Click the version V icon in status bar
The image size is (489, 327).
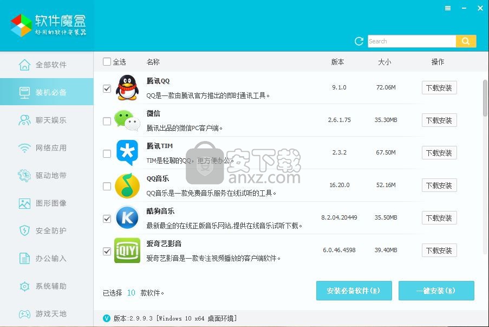tap(106, 318)
